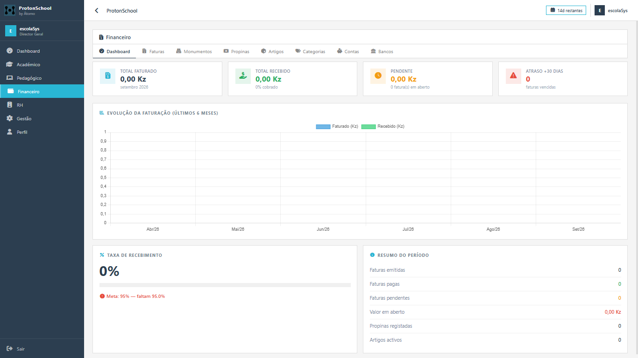
Task: Click the red 0 under Atraso +30 dias
Action: 528,79
